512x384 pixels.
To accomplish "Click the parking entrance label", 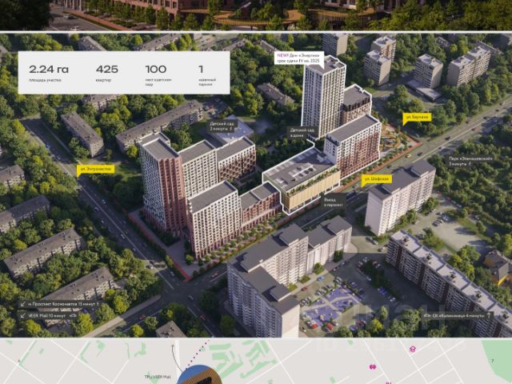I will [x=334, y=202].
